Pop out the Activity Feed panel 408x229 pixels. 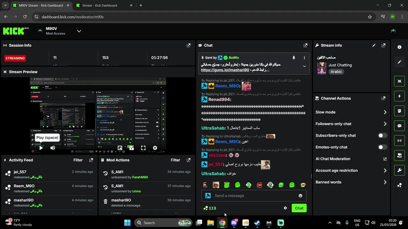pos(91,160)
